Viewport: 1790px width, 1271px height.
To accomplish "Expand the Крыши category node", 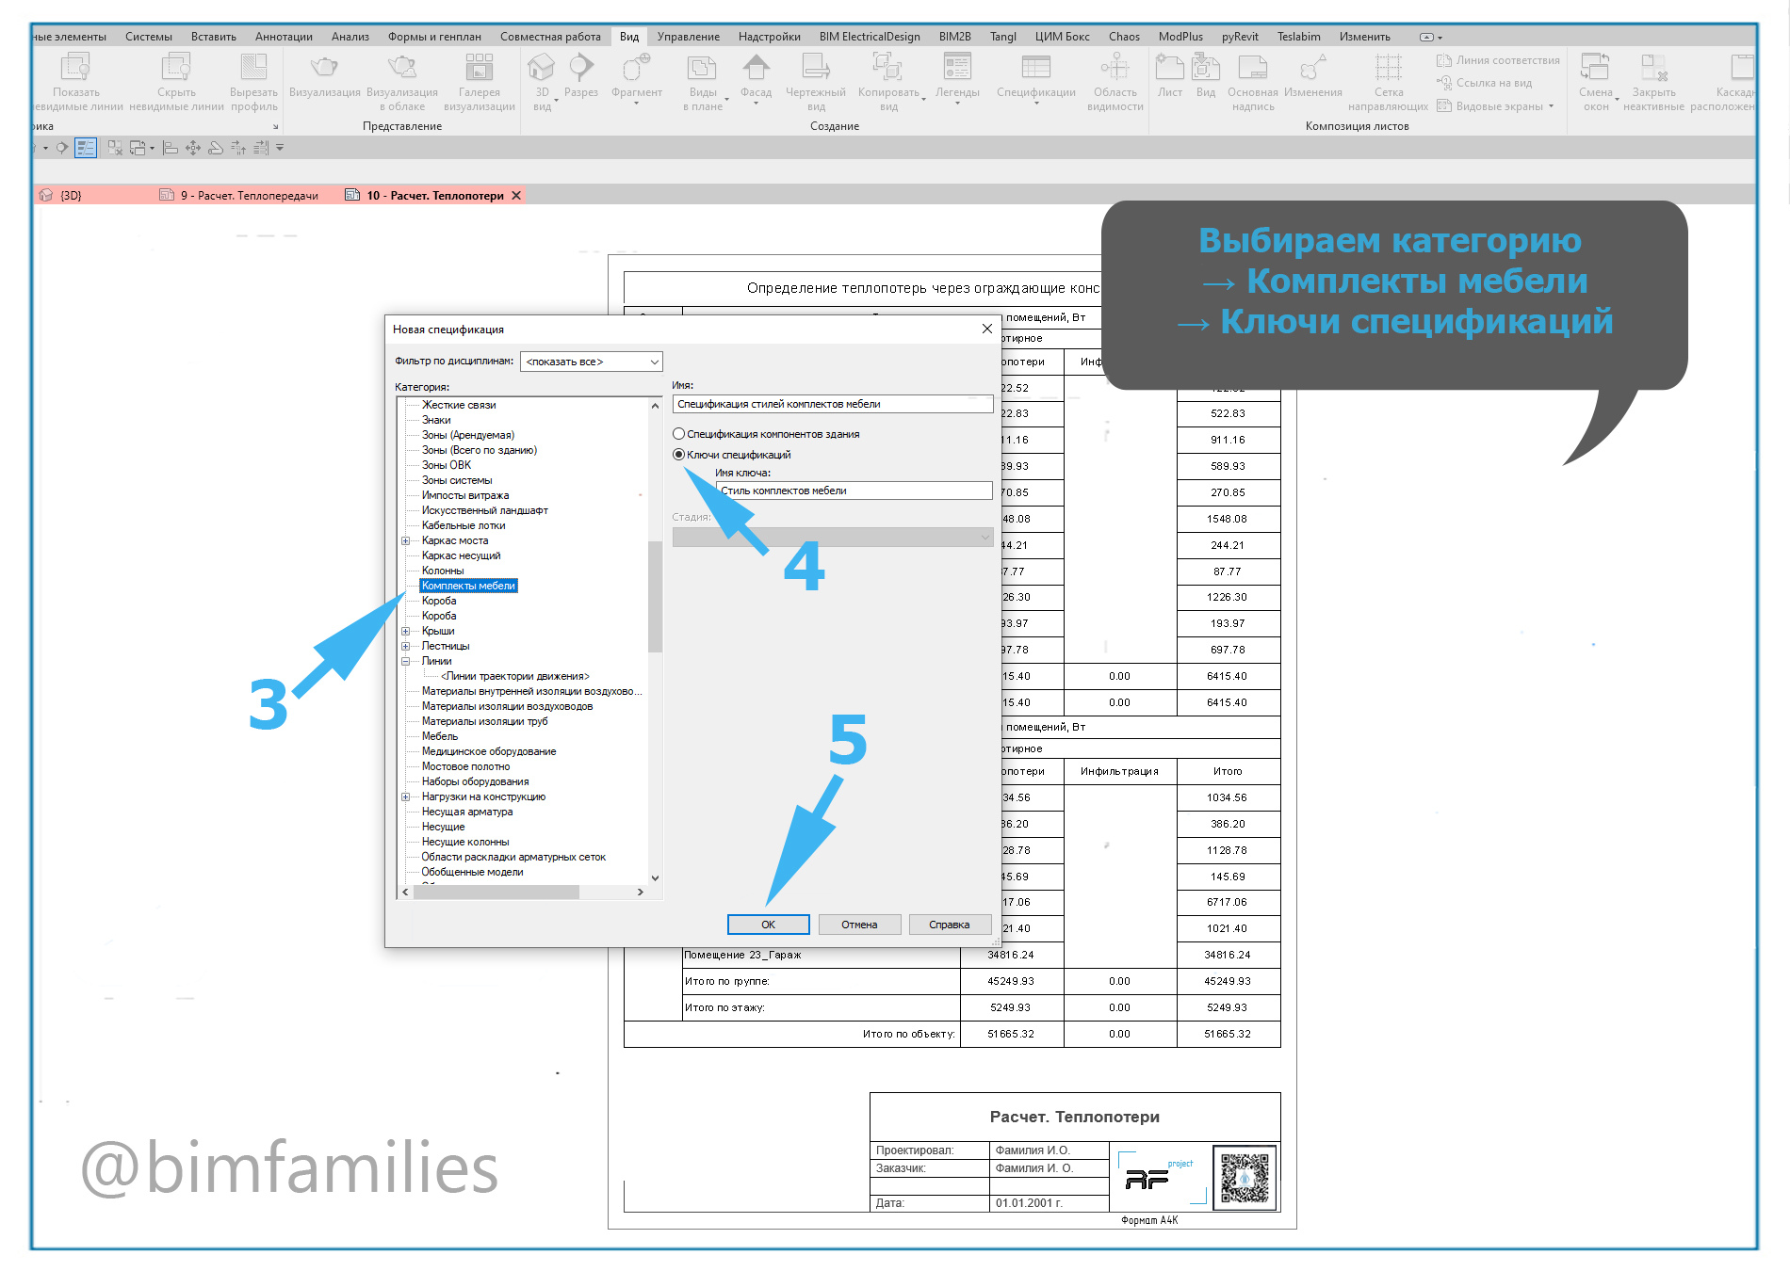I will point(406,632).
